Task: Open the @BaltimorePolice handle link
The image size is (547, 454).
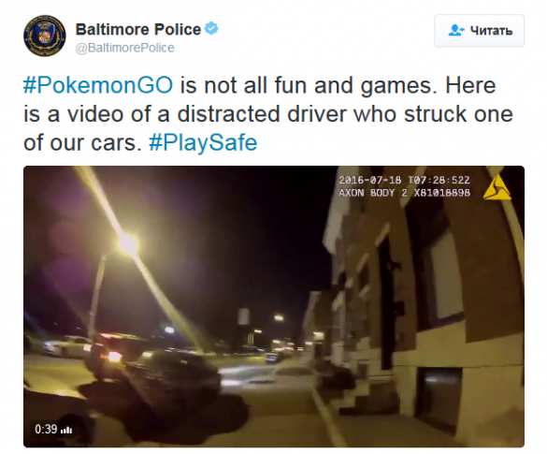Action: pyautogui.click(x=125, y=48)
